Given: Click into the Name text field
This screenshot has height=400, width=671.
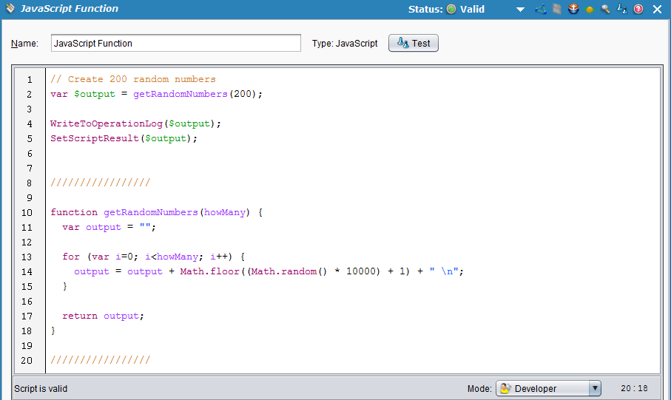Looking at the screenshot, I should pyautogui.click(x=176, y=43).
